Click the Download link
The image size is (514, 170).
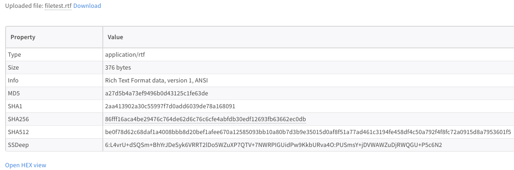pos(87,6)
